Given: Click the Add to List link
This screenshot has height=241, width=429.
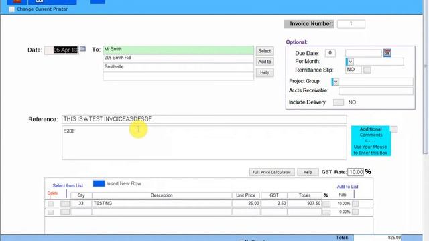Looking at the screenshot, I should tap(347, 187).
